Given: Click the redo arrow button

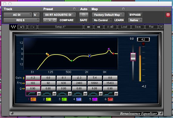Looking at the screenshot, I should (x=32, y=27).
